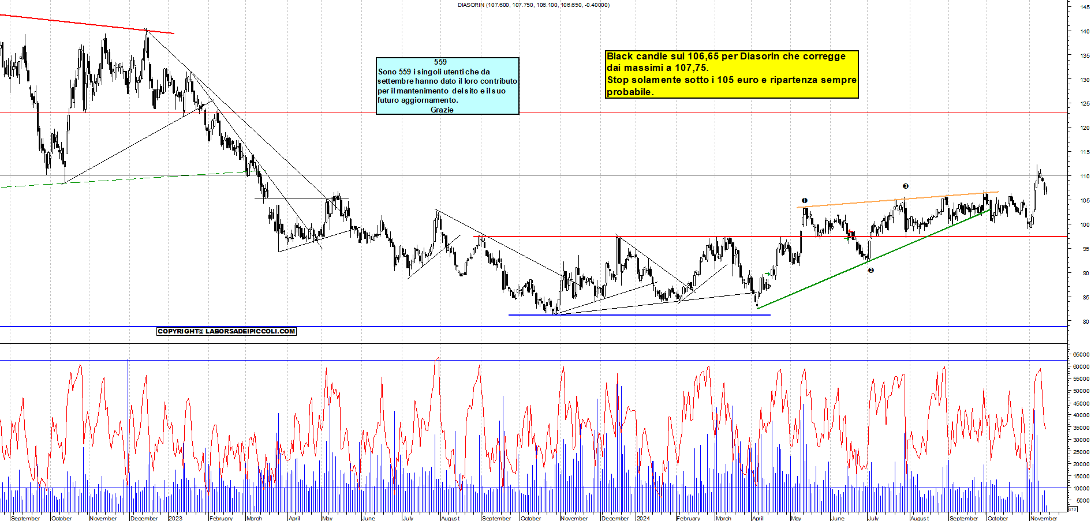1091x521 pixels.
Task: Click the 105 price axis label
Action: [x=1085, y=201]
